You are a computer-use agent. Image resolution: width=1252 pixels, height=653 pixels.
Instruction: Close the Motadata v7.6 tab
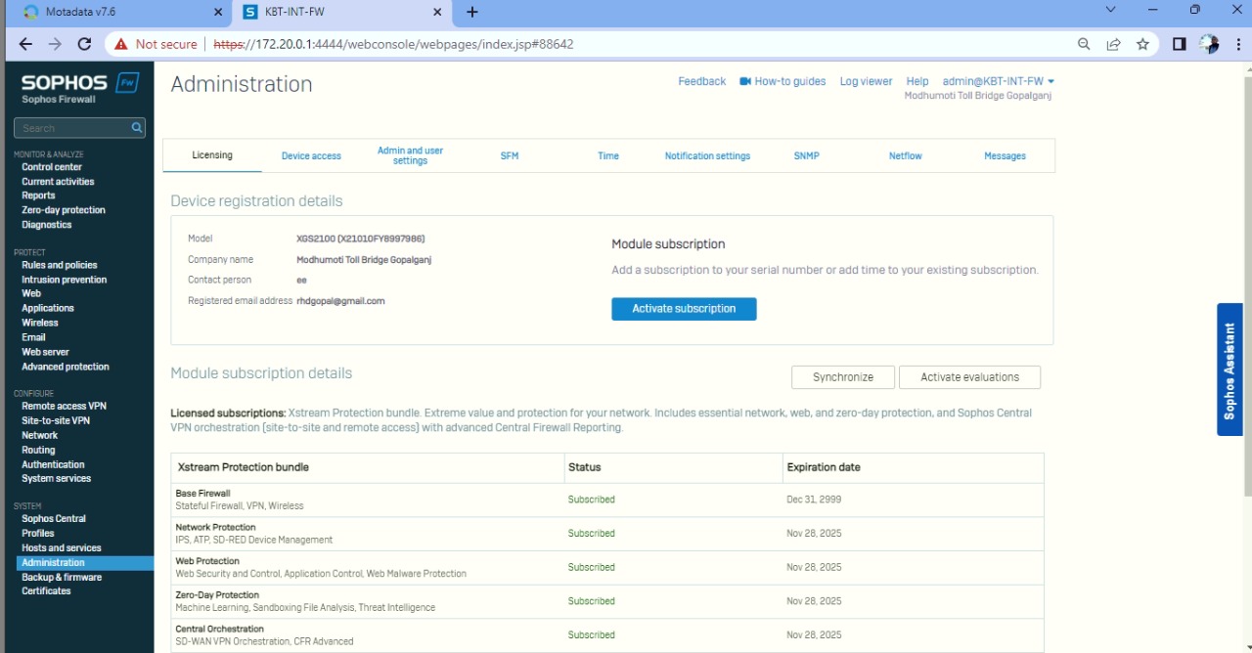[218, 12]
